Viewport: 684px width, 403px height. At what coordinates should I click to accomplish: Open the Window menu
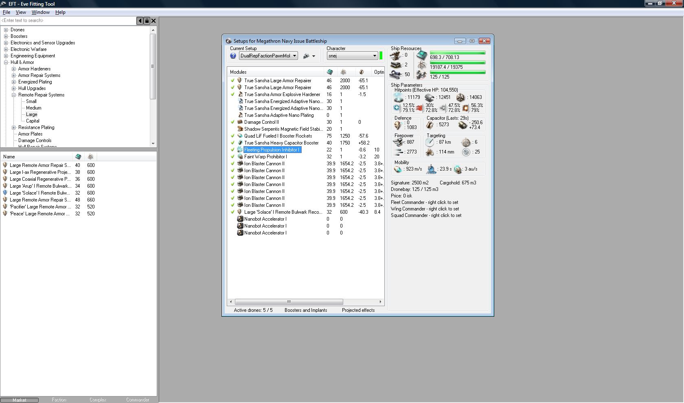click(x=41, y=12)
